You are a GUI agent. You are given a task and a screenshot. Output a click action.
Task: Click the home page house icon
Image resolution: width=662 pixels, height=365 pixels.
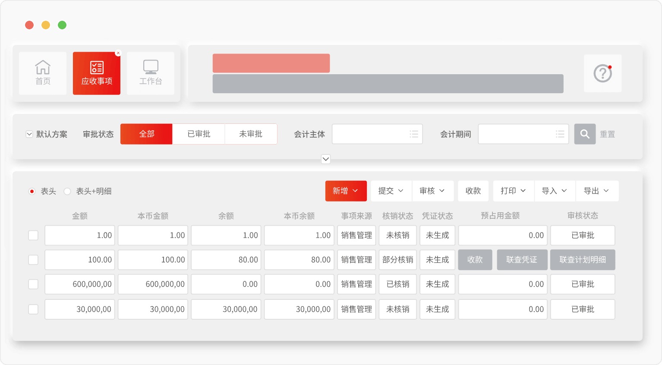[x=43, y=68]
